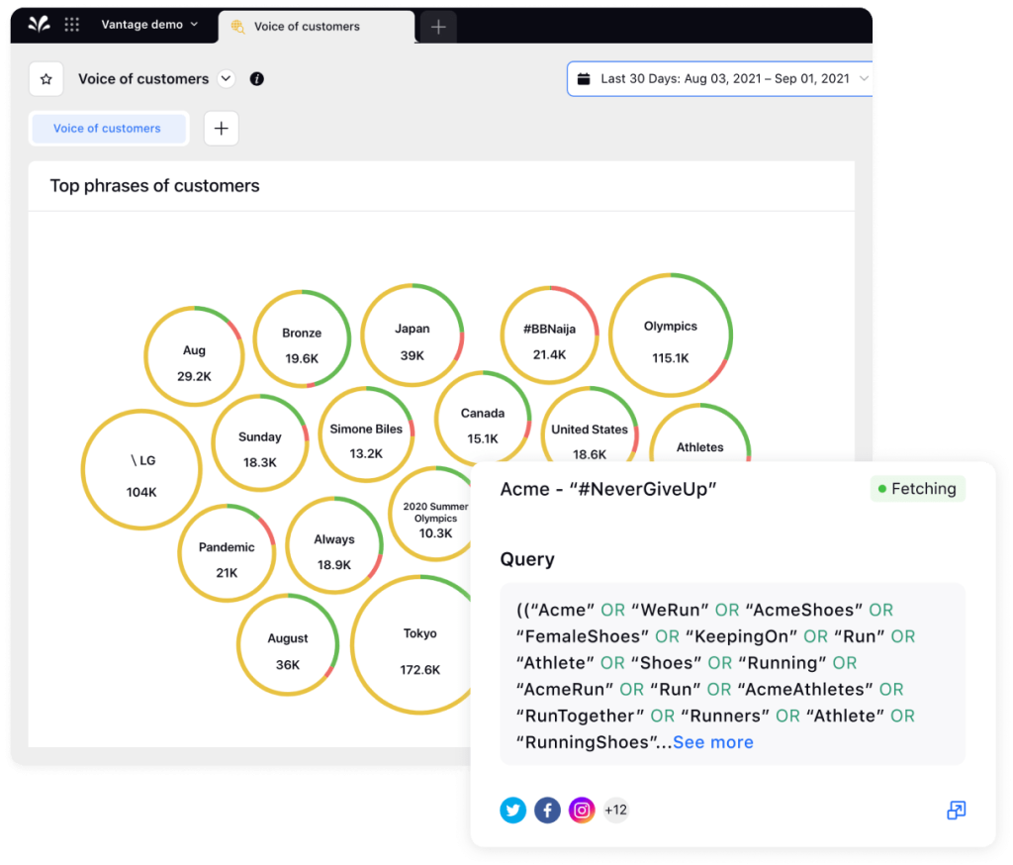Select the Simone Biles 13.2K bubble
Screen dimensions: 1013x865
tap(366, 434)
